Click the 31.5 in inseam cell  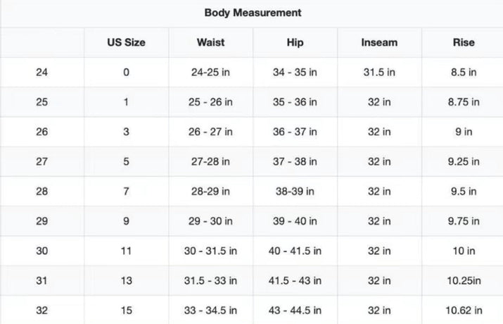click(379, 72)
